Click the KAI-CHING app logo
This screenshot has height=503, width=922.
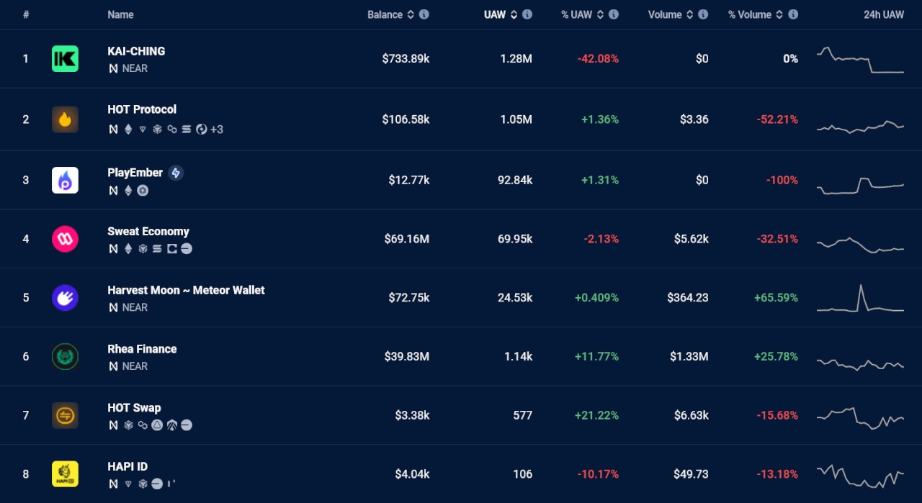click(x=65, y=58)
